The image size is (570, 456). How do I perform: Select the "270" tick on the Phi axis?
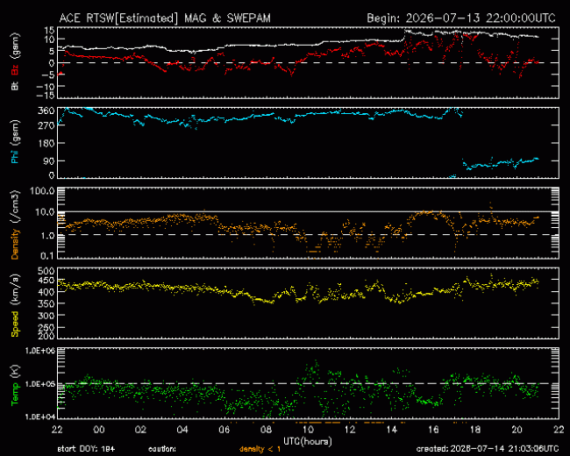47,125
